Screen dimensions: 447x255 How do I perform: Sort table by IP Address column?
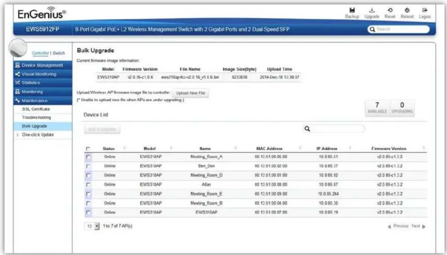point(327,149)
